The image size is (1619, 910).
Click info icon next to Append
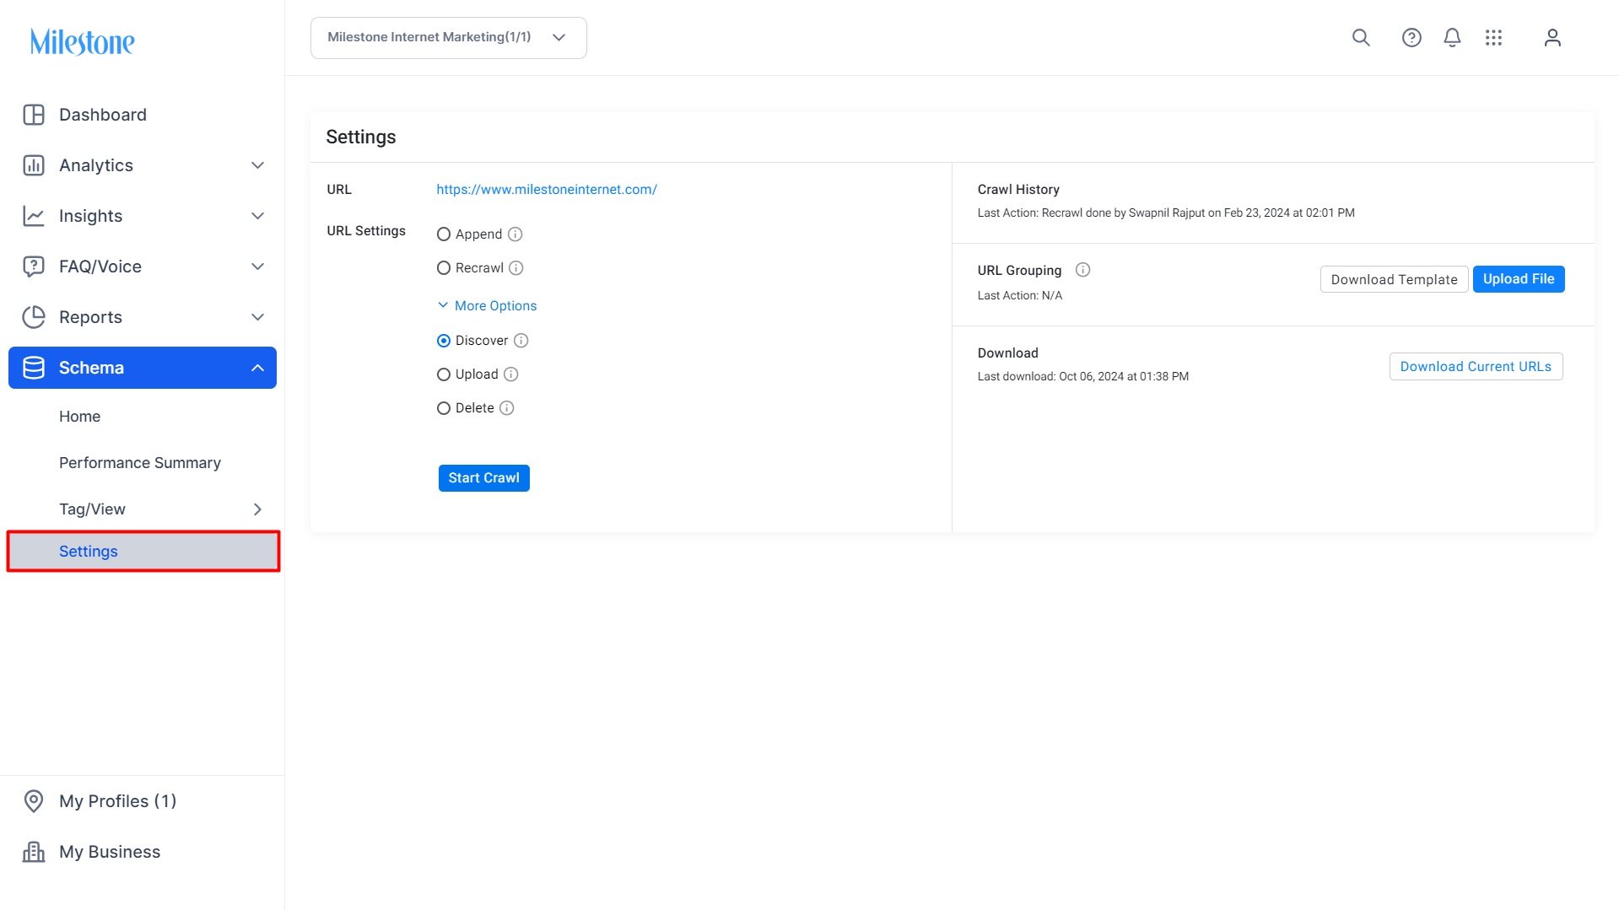[x=515, y=234]
